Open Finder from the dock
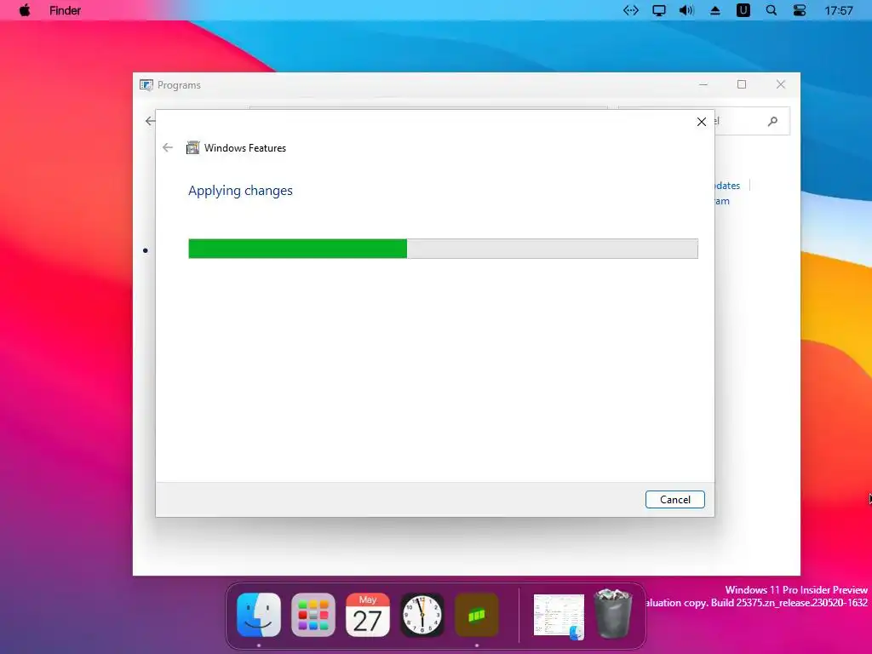Screen dimensions: 872x654 (x=259, y=615)
